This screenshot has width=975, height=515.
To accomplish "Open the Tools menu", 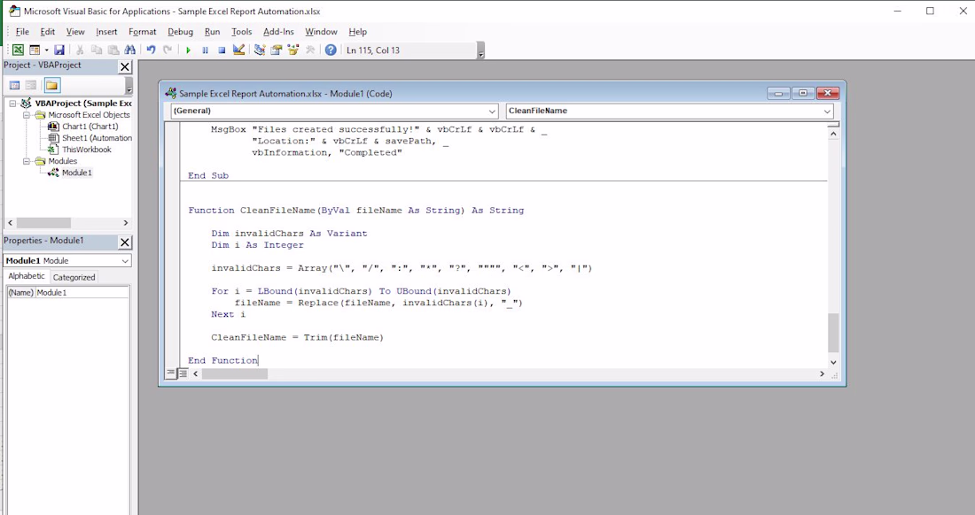I will (x=242, y=32).
